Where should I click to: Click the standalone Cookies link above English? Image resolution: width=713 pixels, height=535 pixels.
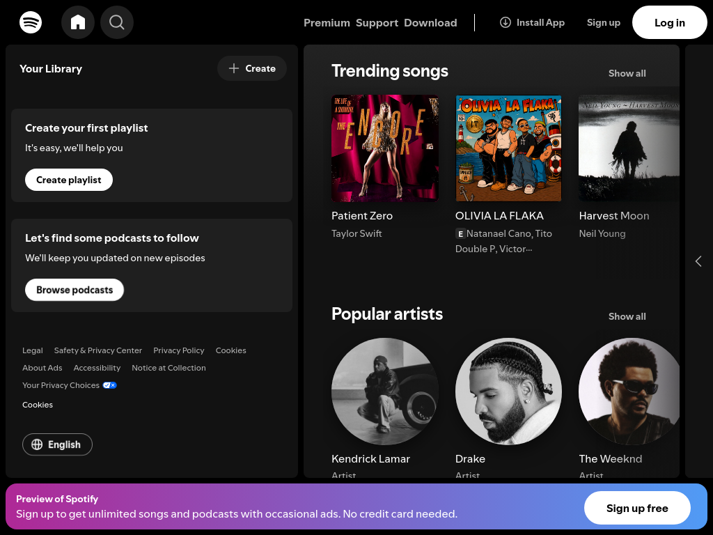tap(38, 405)
